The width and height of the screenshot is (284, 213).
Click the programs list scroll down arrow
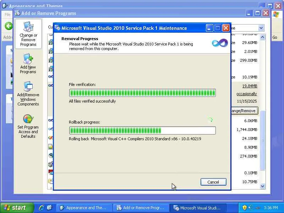coord(262,186)
